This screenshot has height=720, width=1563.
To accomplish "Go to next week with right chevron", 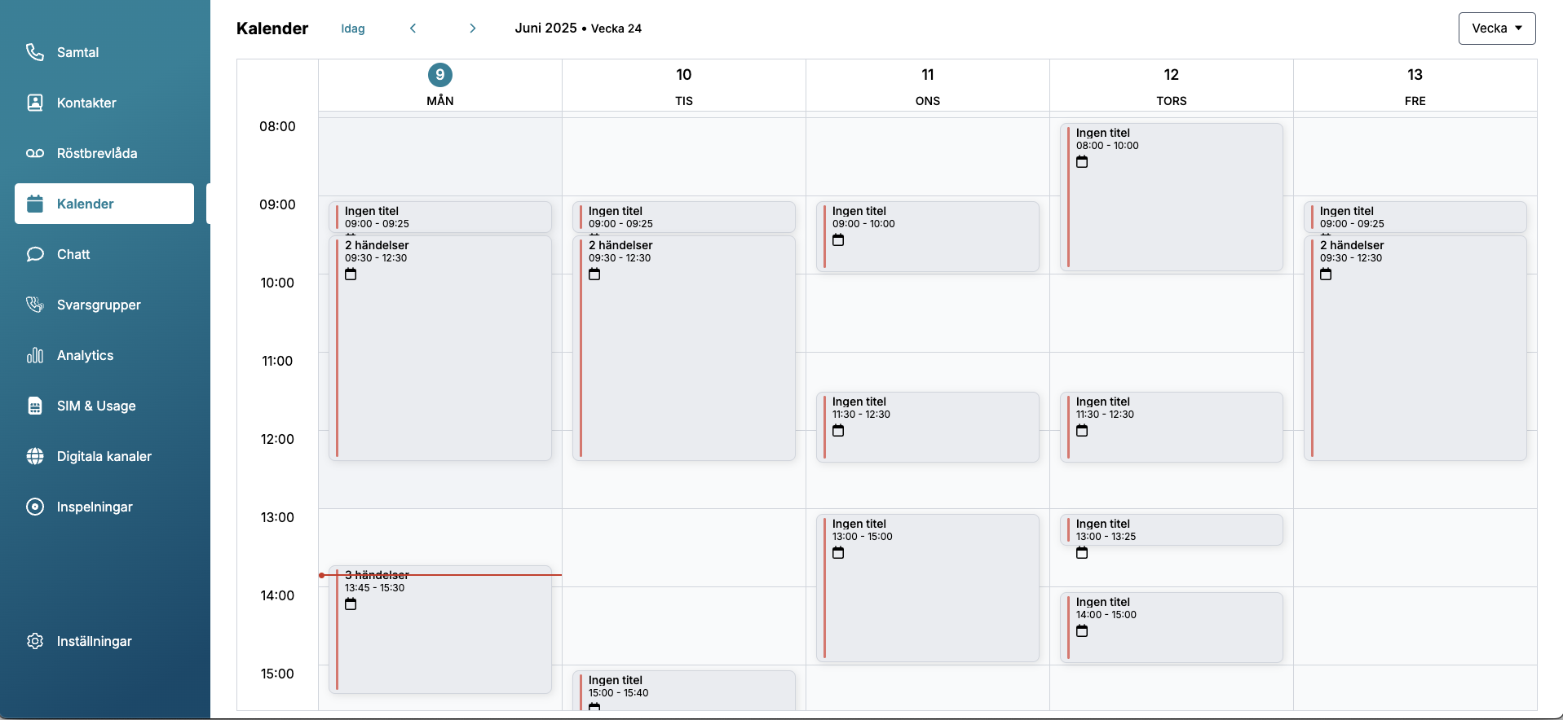I will (x=472, y=29).
